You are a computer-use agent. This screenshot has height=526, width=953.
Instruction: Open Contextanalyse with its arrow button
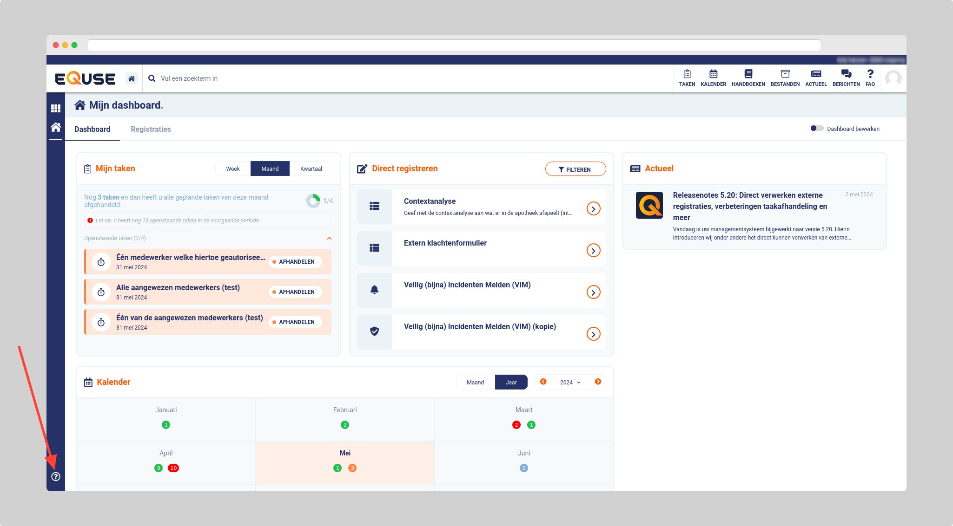(593, 209)
